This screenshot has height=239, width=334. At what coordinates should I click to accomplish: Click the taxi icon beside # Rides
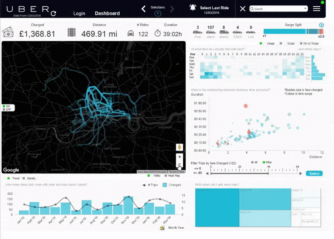point(131,34)
